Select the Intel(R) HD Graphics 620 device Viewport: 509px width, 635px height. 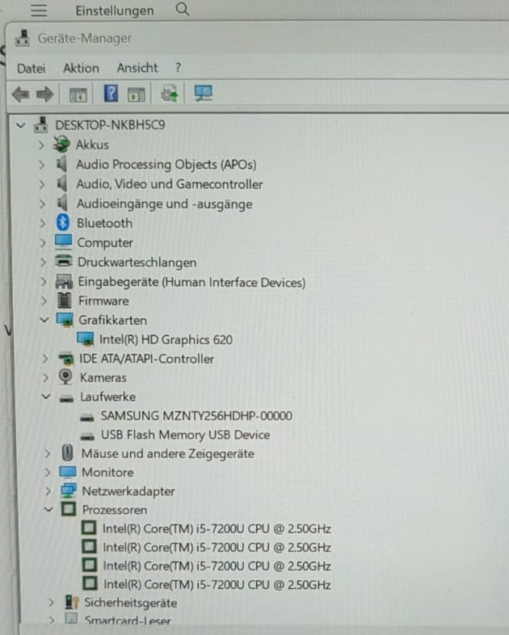(166, 339)
